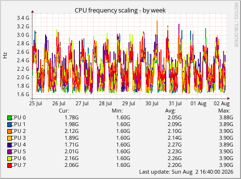241x179 pixels.
Task: Click the orange CPU 2 legend swatch
Action: [9, 131]
